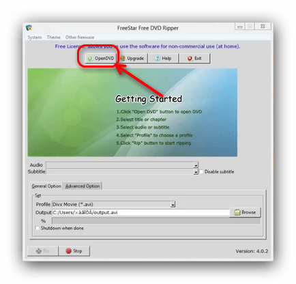Close the DVD Ripper window
The width and height of the screenshot is (296, 284).
263,27
